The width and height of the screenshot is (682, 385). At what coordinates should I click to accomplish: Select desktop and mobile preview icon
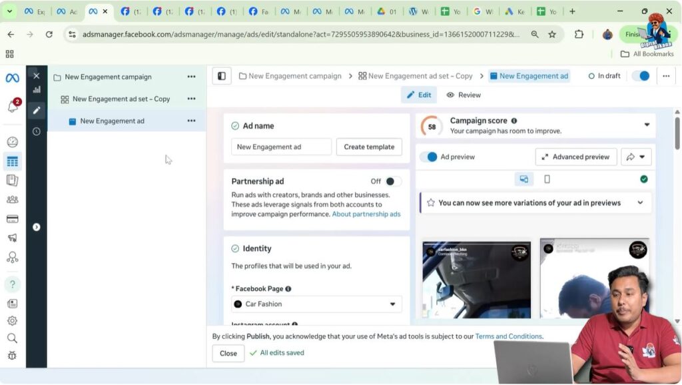524,179
